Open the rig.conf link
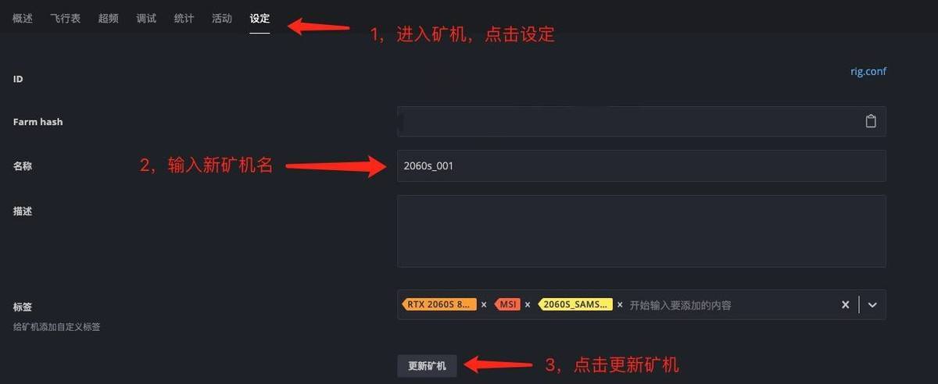 868,72
